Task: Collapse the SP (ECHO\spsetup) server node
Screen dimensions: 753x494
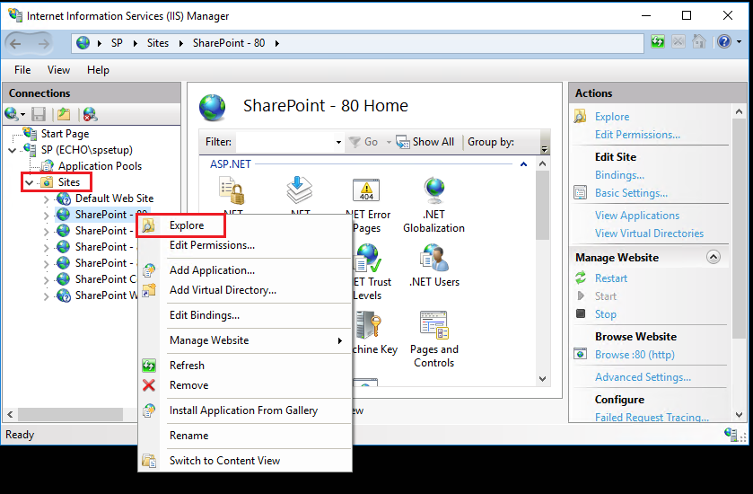Action: pos(13,150)
